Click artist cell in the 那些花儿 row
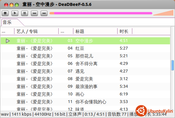Image resolution: width=175 pixels, height=118 pixels. click(x=34, y=56)
